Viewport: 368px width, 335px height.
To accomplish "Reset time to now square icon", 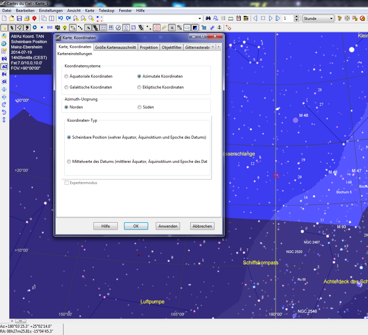I will coord(263,18).
